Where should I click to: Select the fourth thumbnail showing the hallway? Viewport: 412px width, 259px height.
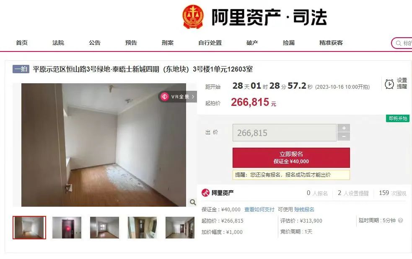[142, 228]
